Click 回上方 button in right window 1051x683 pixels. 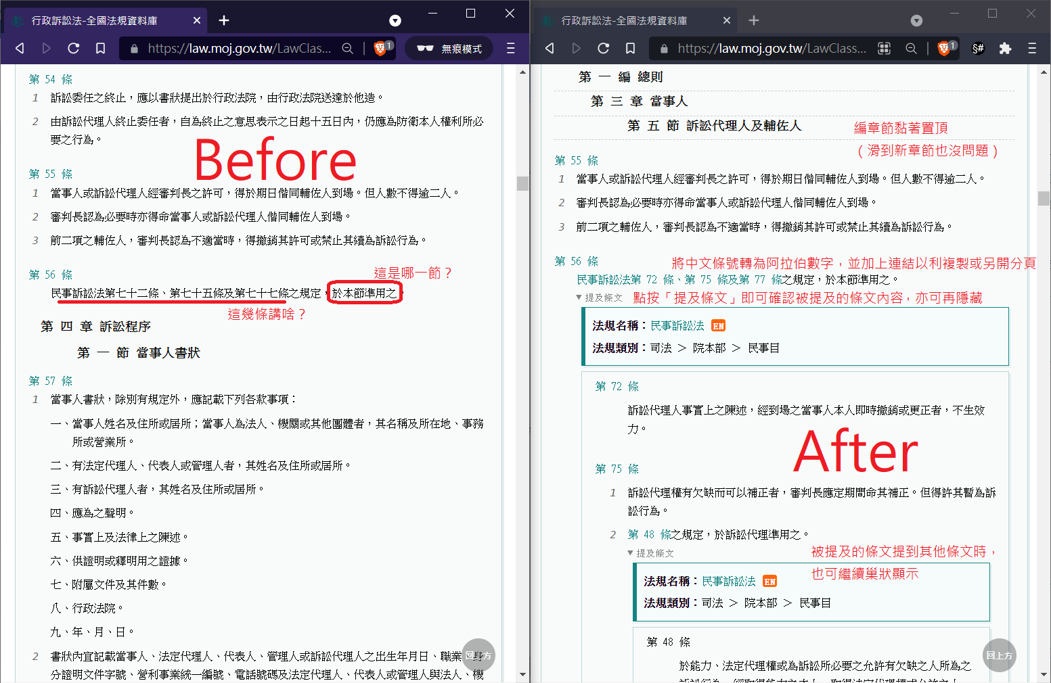click(x=1000, y=655)
